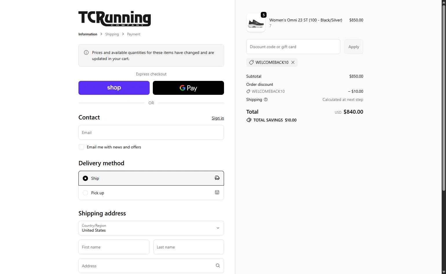Click the 'Prices and available quantities' notice text

point(153,55)
